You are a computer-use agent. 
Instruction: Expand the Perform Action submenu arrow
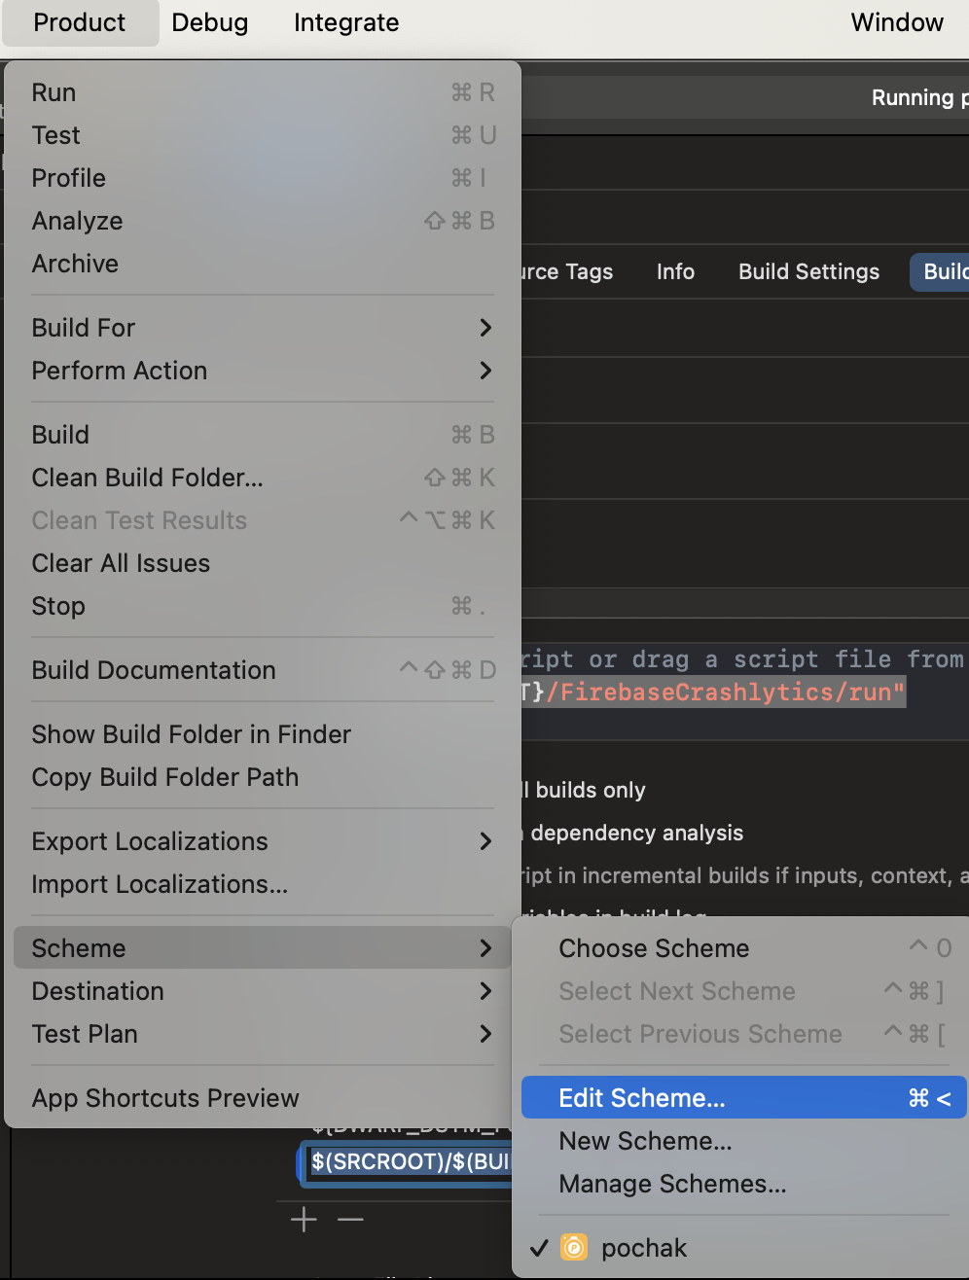(x=485, y=371)
